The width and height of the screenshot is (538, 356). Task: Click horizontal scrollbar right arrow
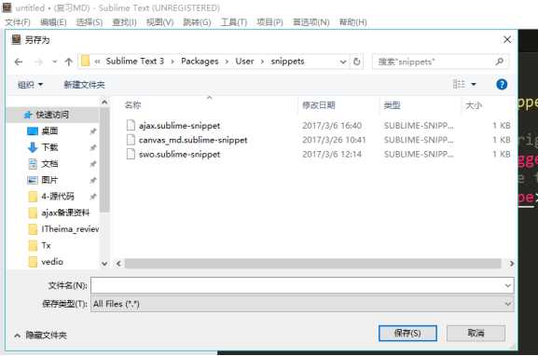coord(512,264)
